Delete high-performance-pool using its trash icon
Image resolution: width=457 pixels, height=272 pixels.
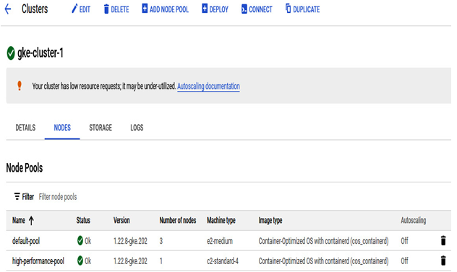point(443,260)
